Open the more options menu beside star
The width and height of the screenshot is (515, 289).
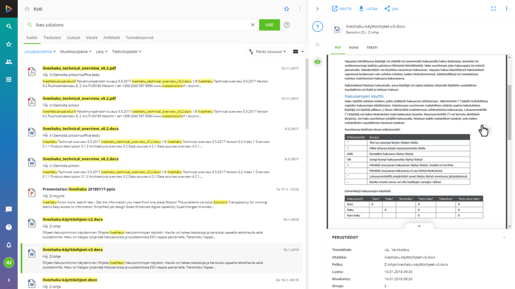(300, 9)
